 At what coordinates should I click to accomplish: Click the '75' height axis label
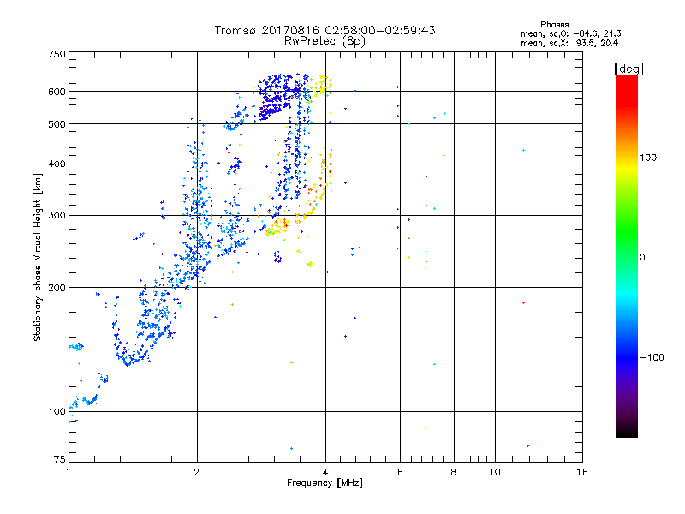click(60, 459)
